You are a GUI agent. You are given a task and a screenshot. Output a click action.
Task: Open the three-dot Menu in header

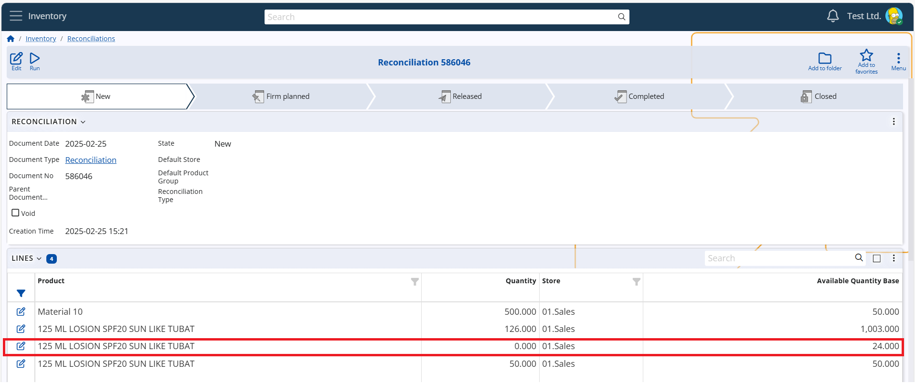[x=898, y=59]
